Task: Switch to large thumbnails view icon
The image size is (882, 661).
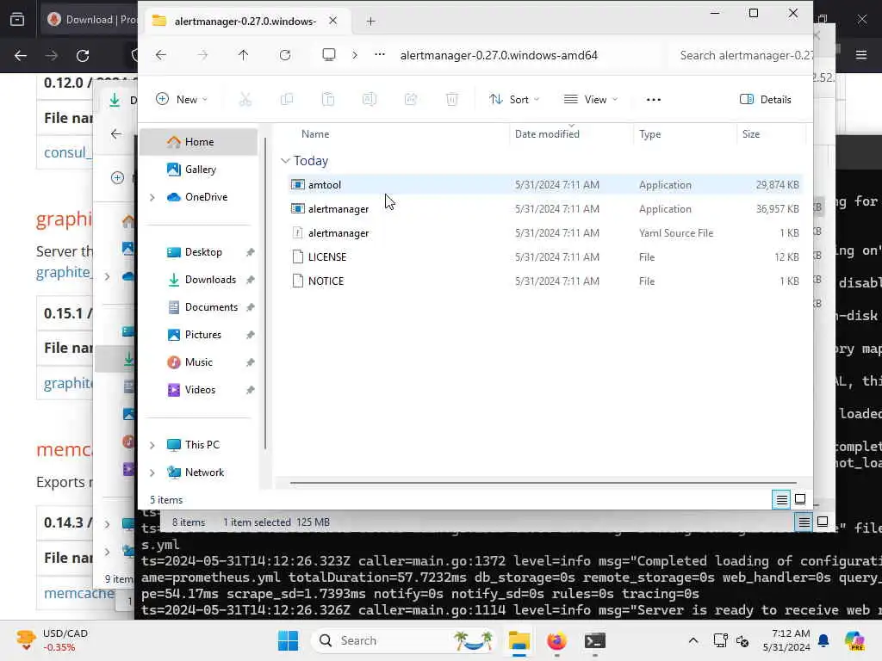Action: (800, 499)
